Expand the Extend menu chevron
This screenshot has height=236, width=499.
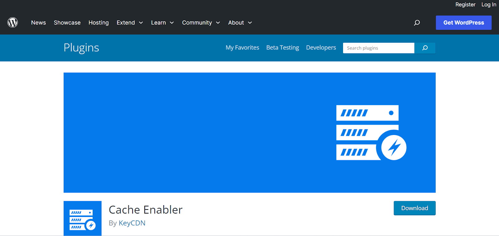coord(141,23)
